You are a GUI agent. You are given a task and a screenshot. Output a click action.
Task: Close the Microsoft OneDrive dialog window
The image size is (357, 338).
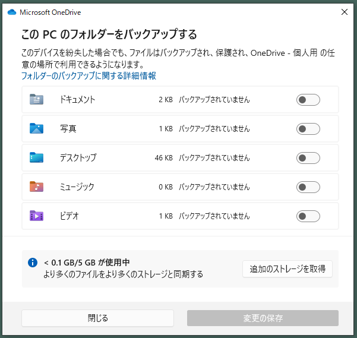[x=345, y=12]
